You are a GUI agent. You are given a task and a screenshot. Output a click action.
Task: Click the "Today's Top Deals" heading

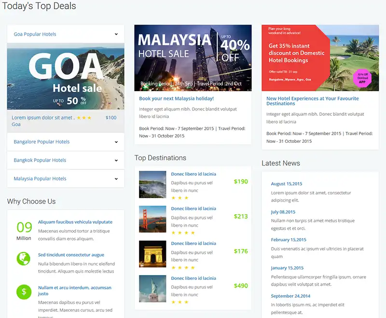39,6
